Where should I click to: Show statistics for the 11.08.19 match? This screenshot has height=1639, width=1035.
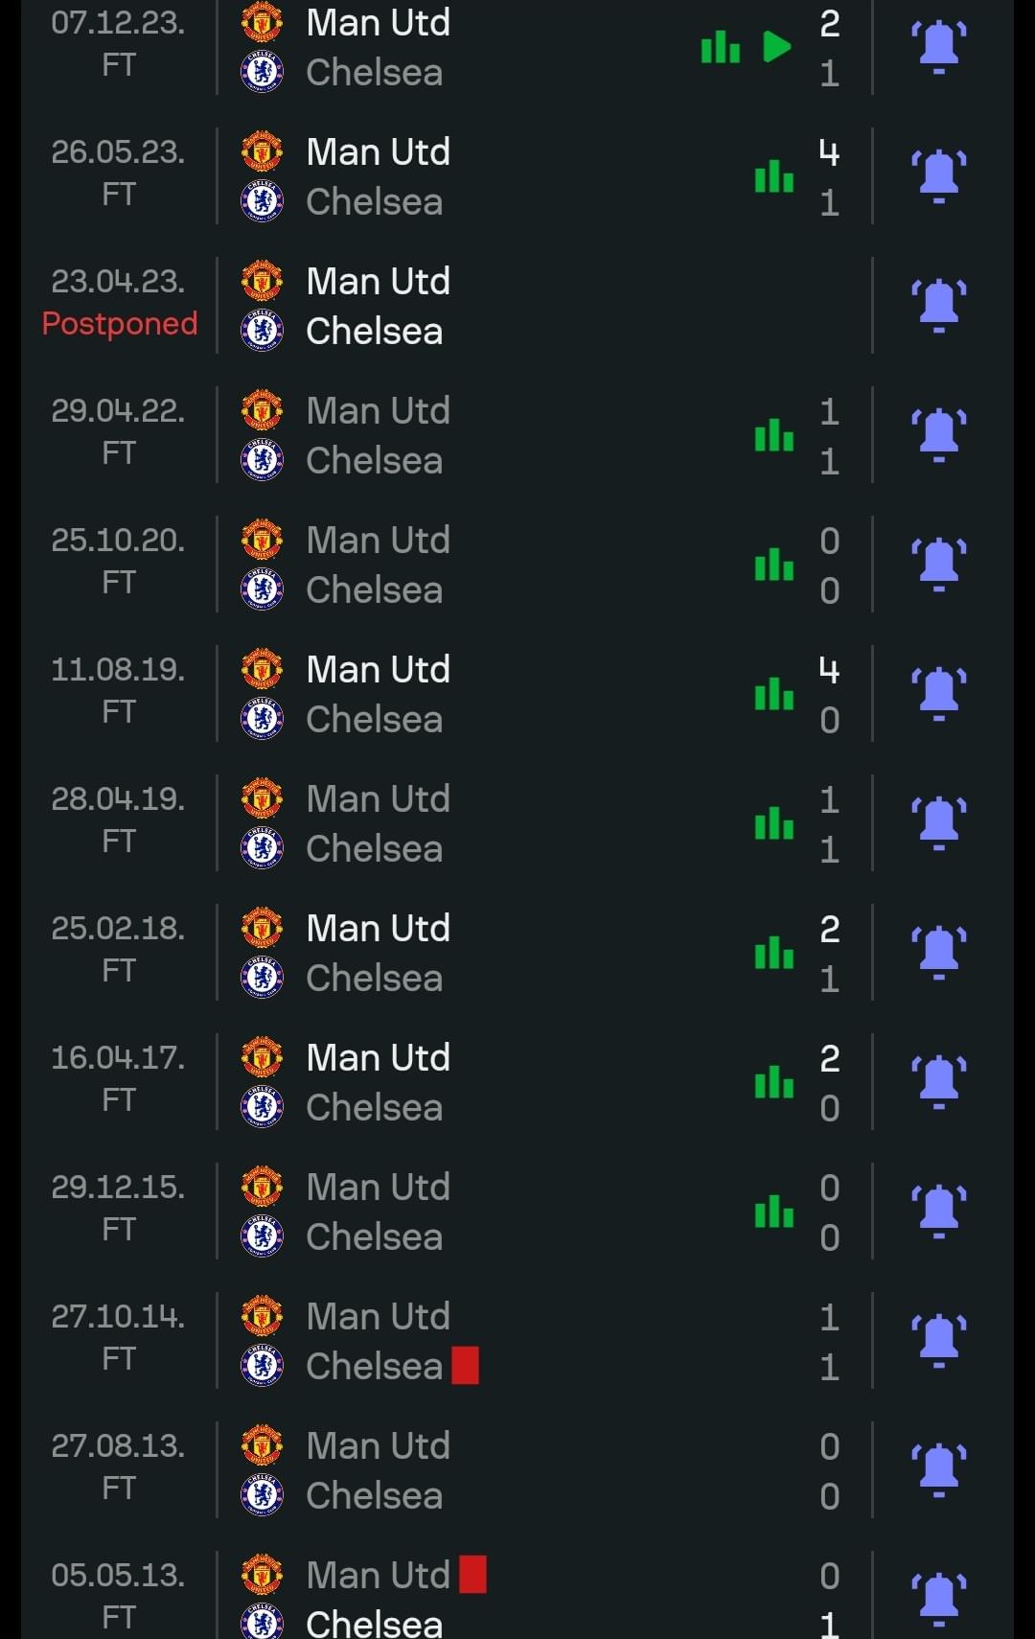click(774, 694)
